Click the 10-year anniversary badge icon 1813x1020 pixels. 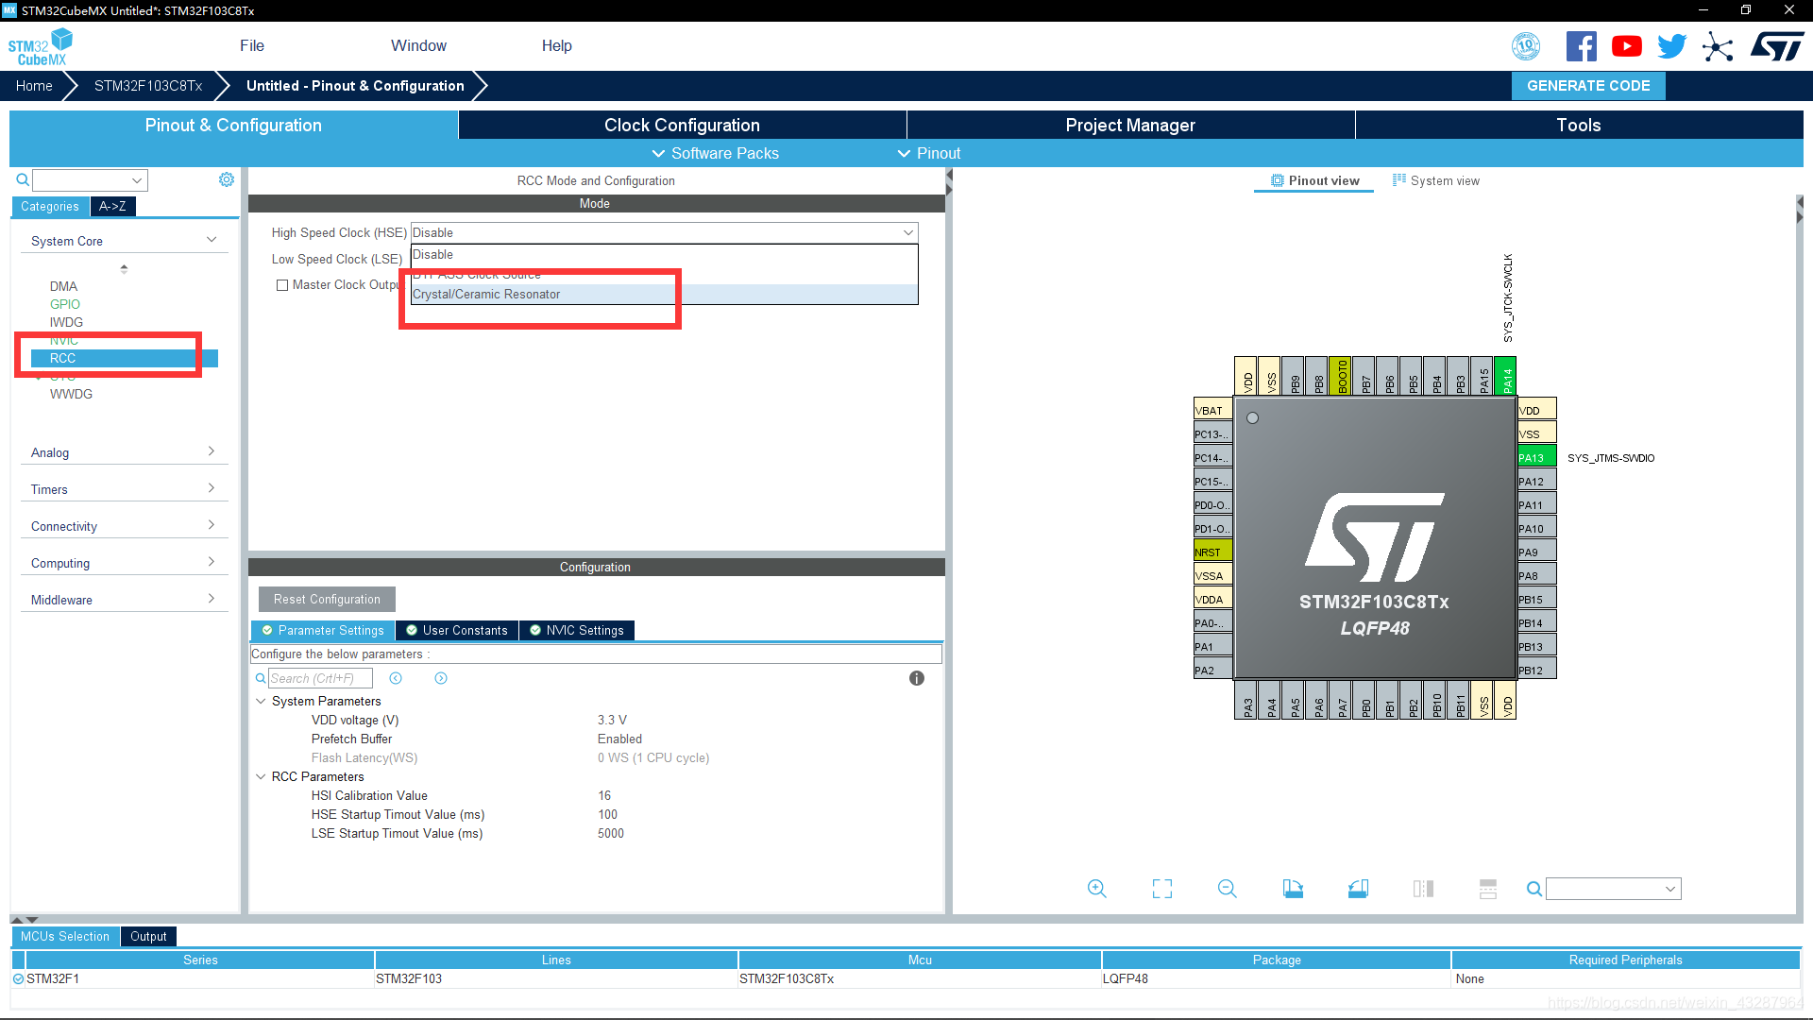click(x=1526, y=46)
